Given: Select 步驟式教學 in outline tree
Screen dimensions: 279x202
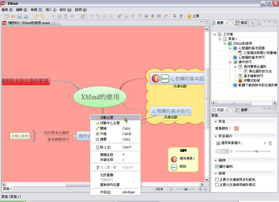Looking at the screenshot, I should tap(251, 81).
